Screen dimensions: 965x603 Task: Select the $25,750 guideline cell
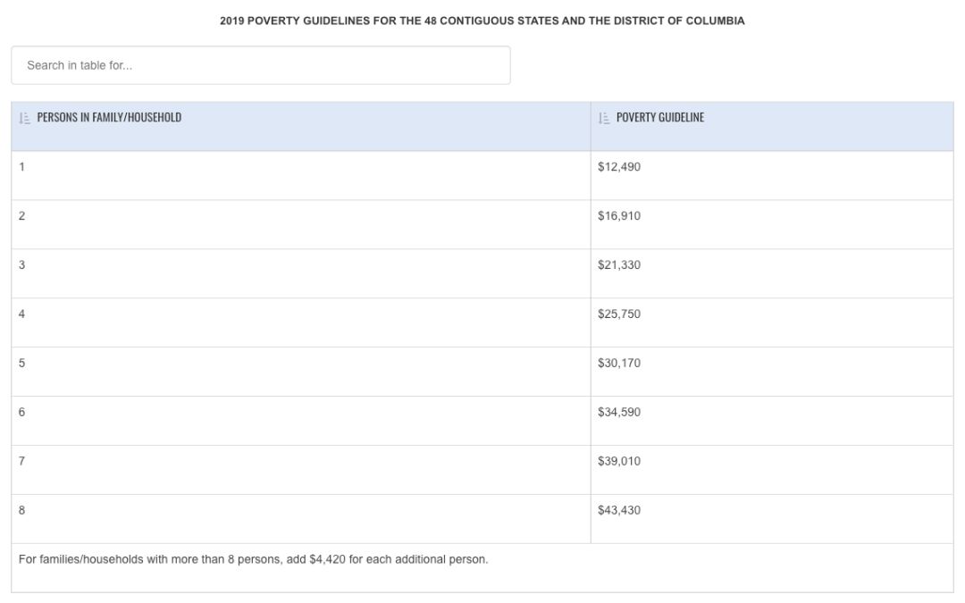pyautogui.click(x=619, y=314)
